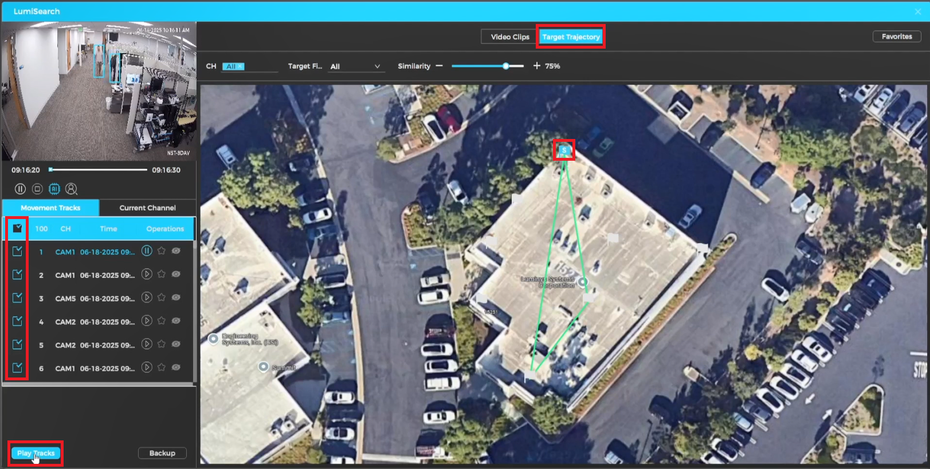Toggle the AI detection overlay icon
This screenshot has height=469, width=930.
[x=54, y=189]
